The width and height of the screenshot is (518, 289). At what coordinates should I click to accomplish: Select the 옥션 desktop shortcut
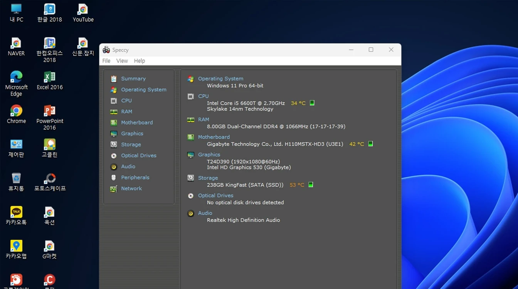pos(49,215)
